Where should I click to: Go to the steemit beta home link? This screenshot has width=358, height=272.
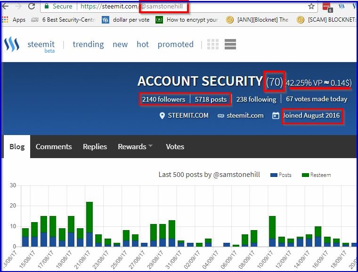(x=41, y=46)
